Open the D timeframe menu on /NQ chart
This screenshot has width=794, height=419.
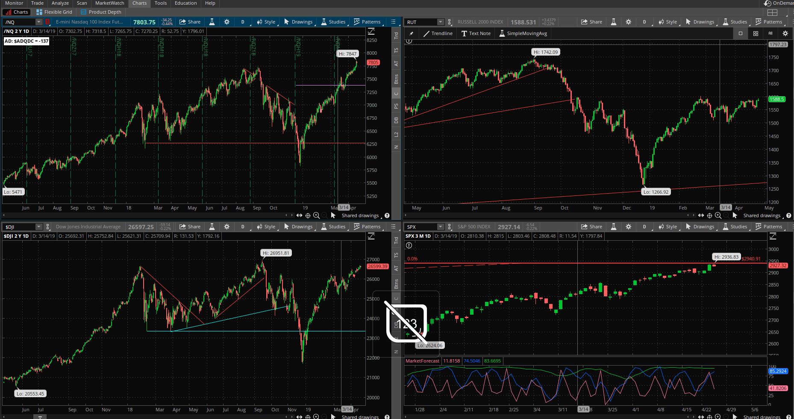click(x=243, y=22)
